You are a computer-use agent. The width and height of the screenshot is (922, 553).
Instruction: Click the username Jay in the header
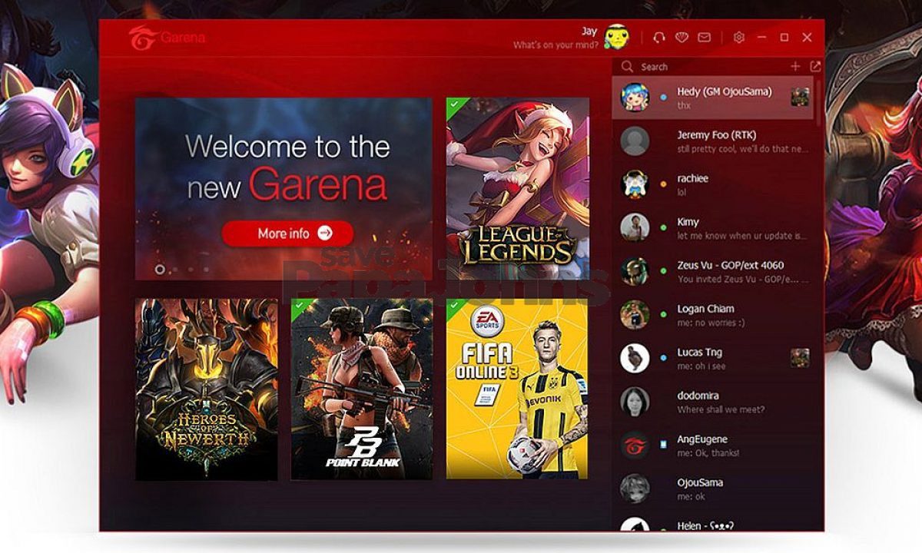(x=589, y=31)
